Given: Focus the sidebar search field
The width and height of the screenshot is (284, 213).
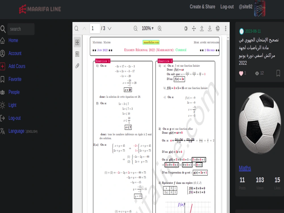Looking at the screenshot, I should pyautogui.click(x=21, y=29).
